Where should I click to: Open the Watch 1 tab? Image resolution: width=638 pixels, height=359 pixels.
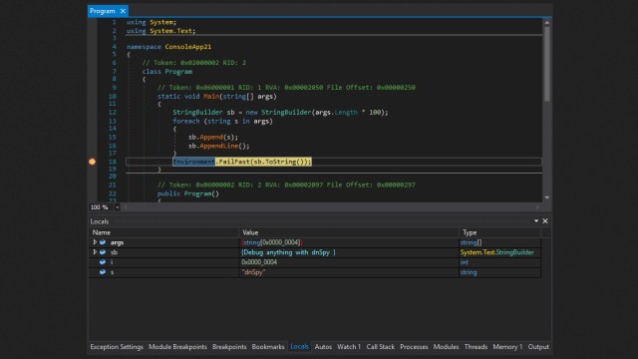pos(349,347)
